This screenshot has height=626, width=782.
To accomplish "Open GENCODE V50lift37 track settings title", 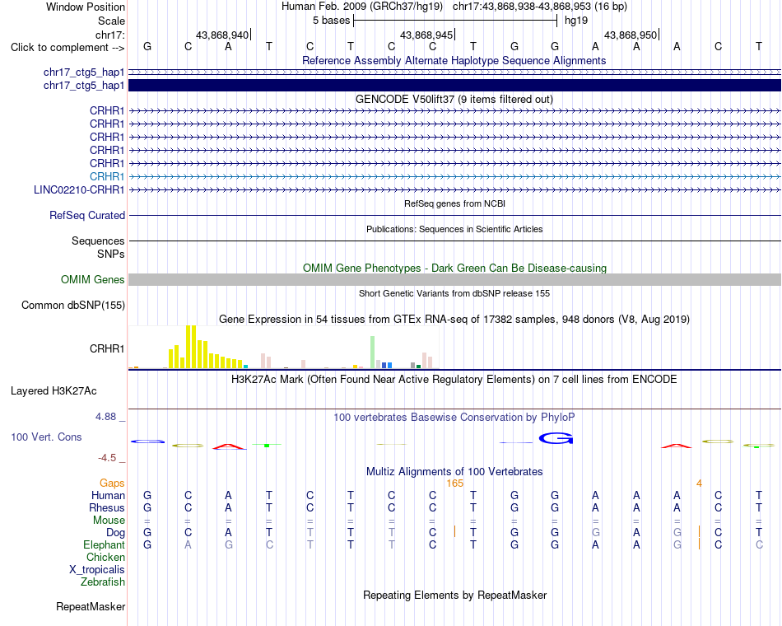I will pyautogui.click(x=454, y=100).
